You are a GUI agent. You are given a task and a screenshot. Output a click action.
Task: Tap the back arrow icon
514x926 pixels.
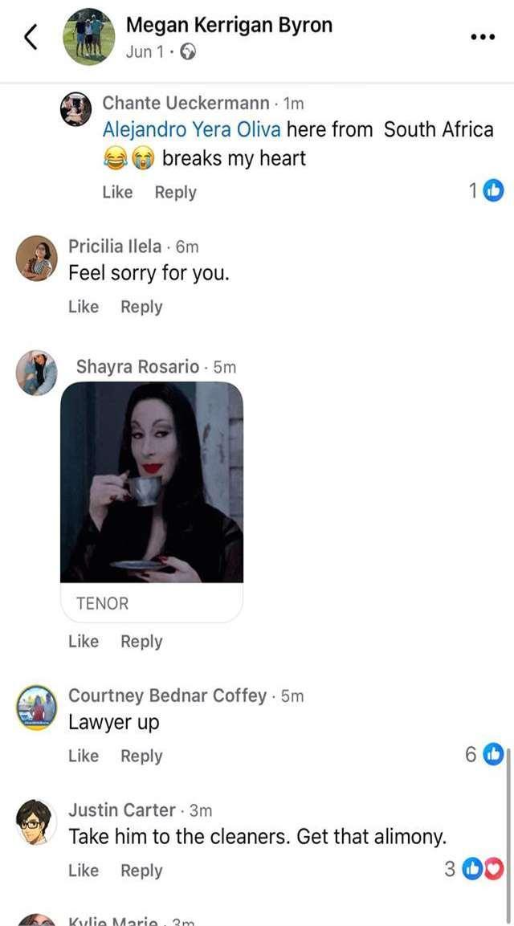tap(31, 37)
